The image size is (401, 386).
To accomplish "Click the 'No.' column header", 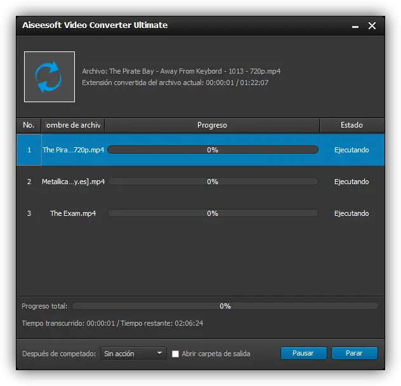I will click(29, 125).
